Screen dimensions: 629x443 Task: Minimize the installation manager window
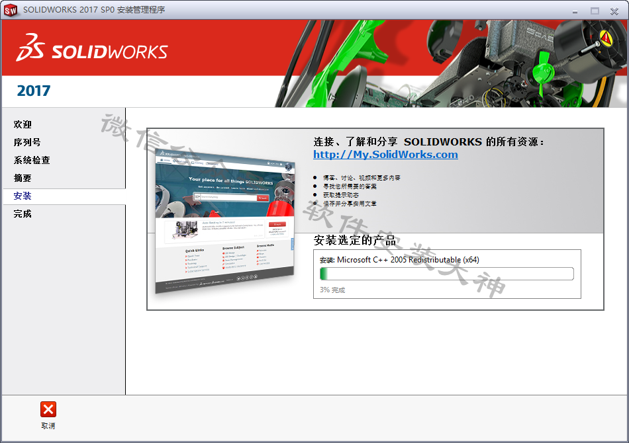pos(575,11)
